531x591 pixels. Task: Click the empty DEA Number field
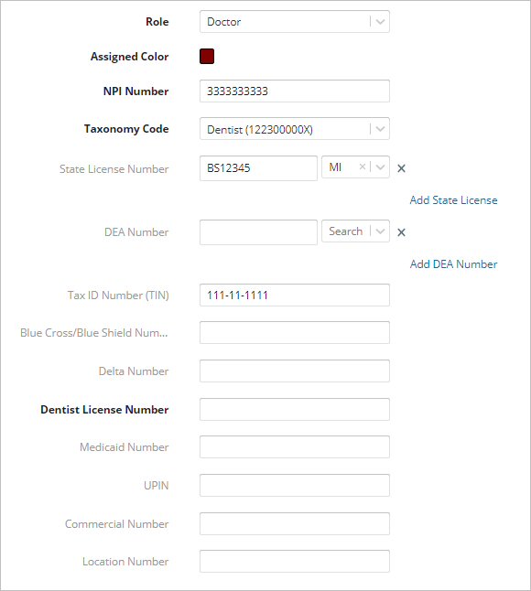(x=258, y=232)
